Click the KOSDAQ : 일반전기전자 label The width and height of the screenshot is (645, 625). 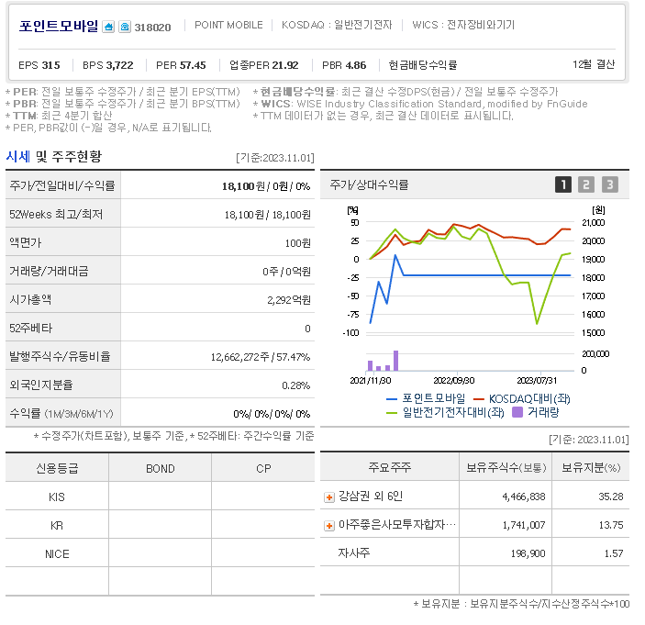pyautogui.click(x=337, y=25)
